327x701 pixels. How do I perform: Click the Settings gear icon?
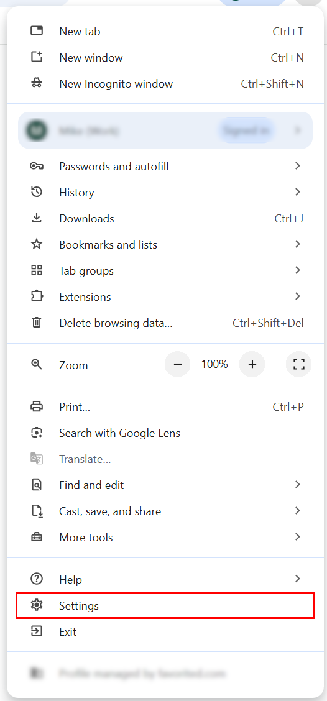point(36,605)
